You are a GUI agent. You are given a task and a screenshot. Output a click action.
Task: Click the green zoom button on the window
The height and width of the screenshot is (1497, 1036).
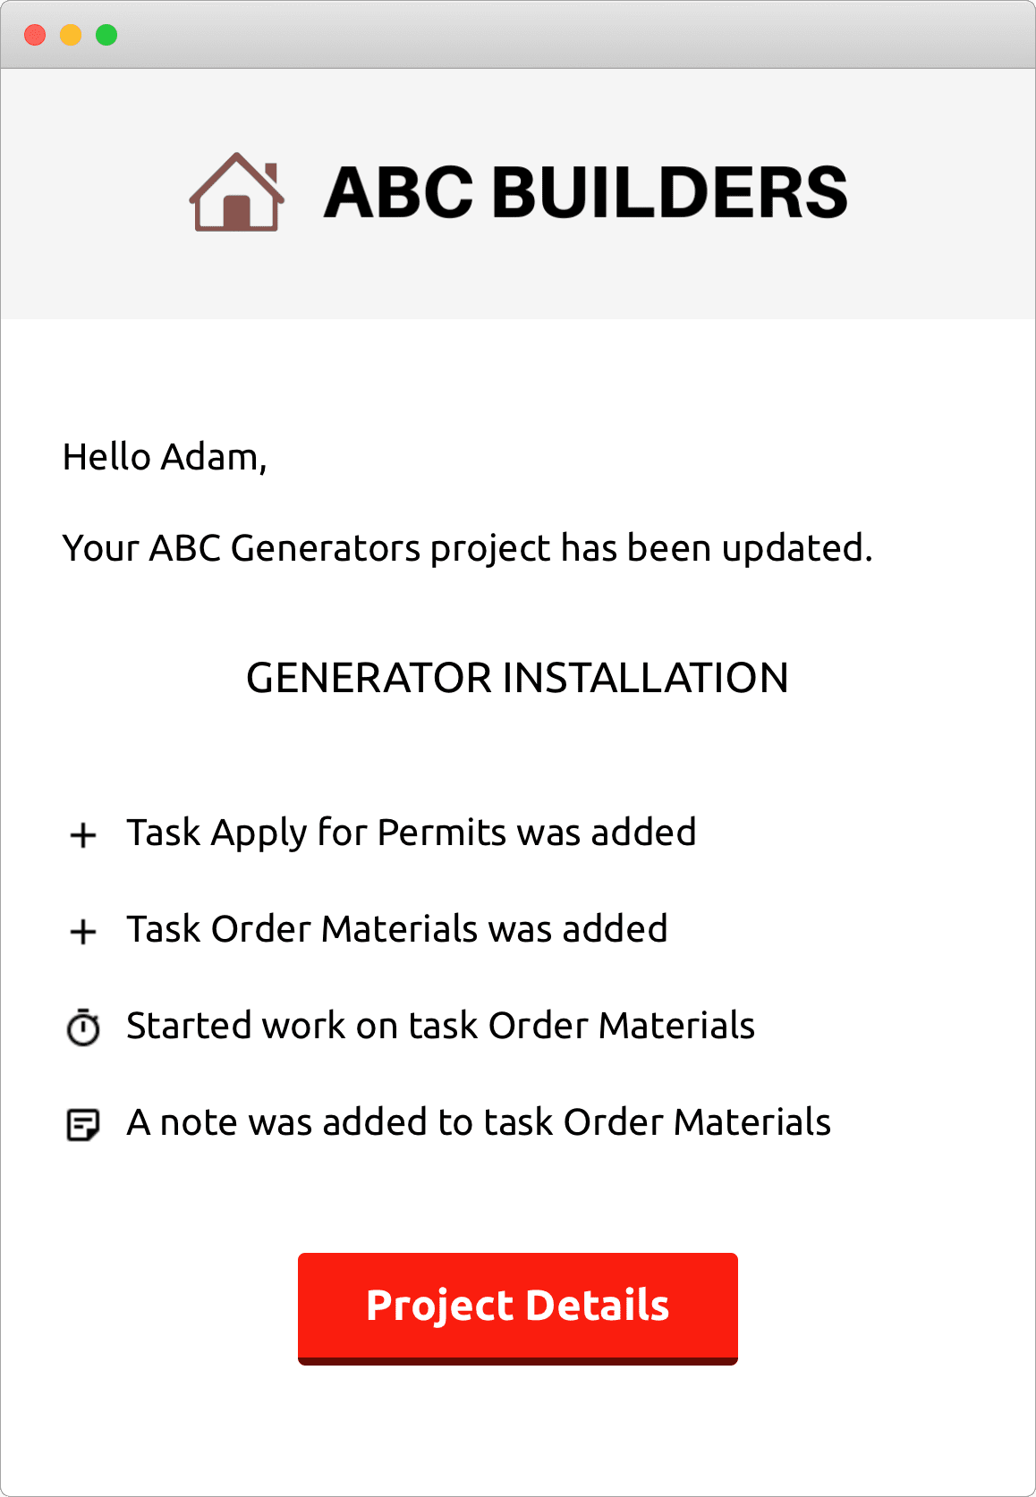coord(106,35)
